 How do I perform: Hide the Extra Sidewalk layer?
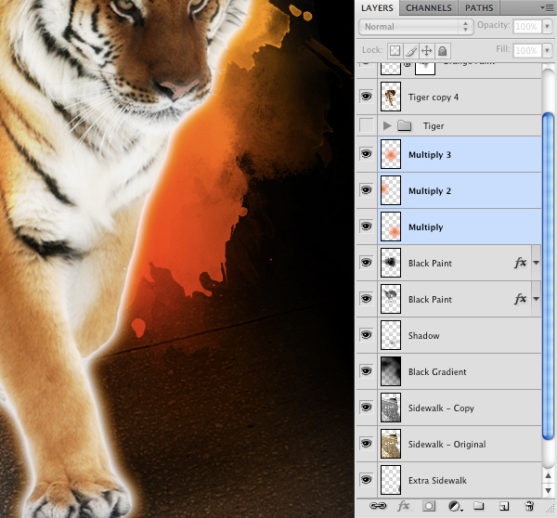pos(367,480)
